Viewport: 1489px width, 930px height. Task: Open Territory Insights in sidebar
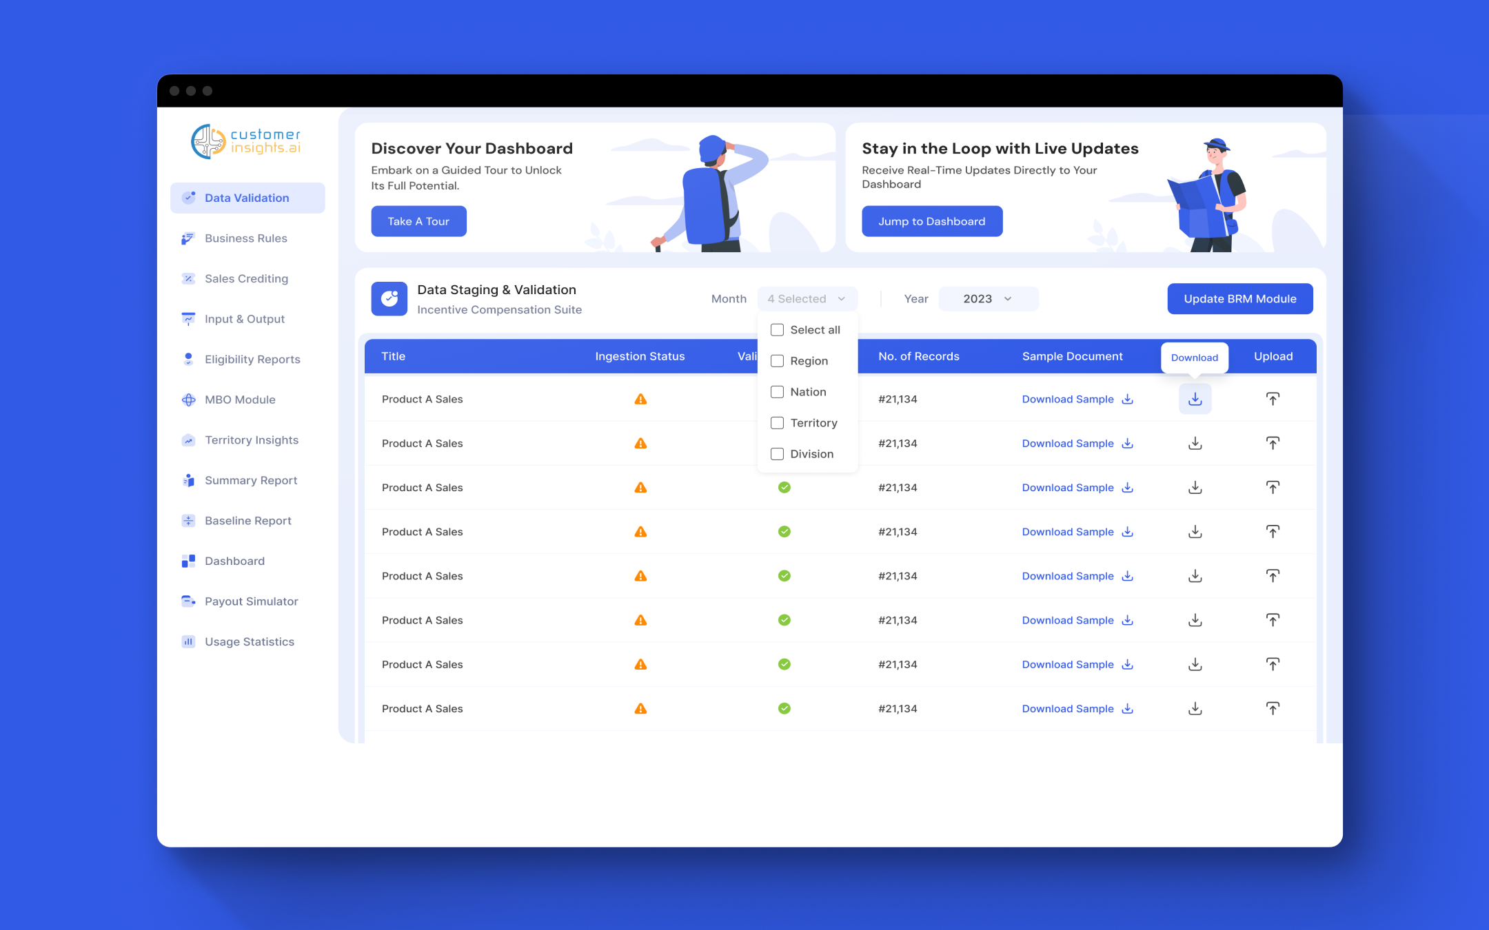point(251,440)
